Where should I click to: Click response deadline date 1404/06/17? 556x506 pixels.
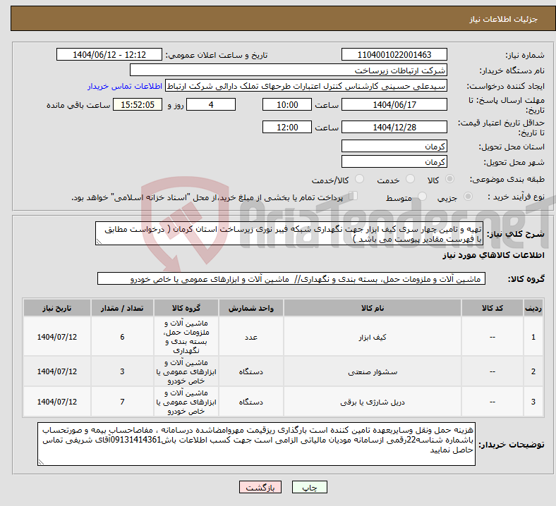[x=394, y=105]
